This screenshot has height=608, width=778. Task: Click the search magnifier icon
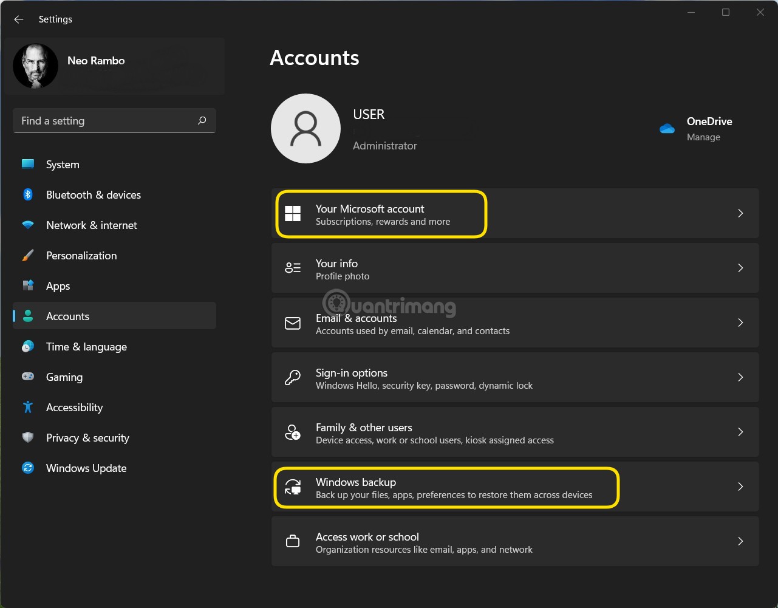point(202,121)
